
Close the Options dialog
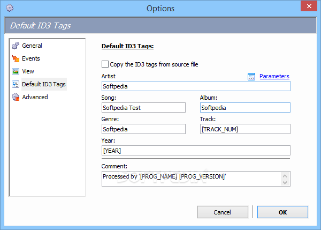pyautogui.click(x=309, y=6)
